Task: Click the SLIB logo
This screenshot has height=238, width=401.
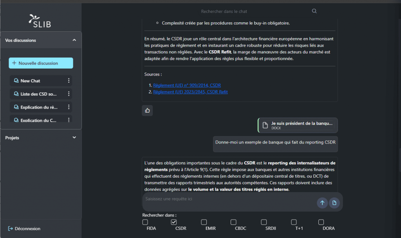Action: click(40, 20)
